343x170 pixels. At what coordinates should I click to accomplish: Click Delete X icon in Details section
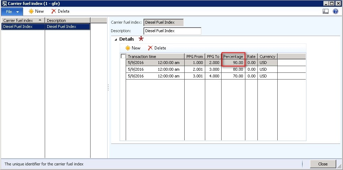point(150,48)
